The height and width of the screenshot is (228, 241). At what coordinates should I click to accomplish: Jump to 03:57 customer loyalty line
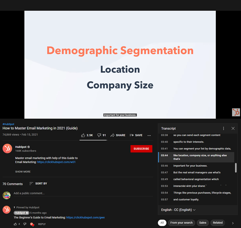click(196, 199)
